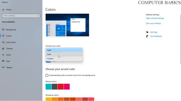The width and height of the screenshot is (181, 101).
Task: Click the Colors sidebar entry
Action: pyautogui.click(x=9, y=36)
